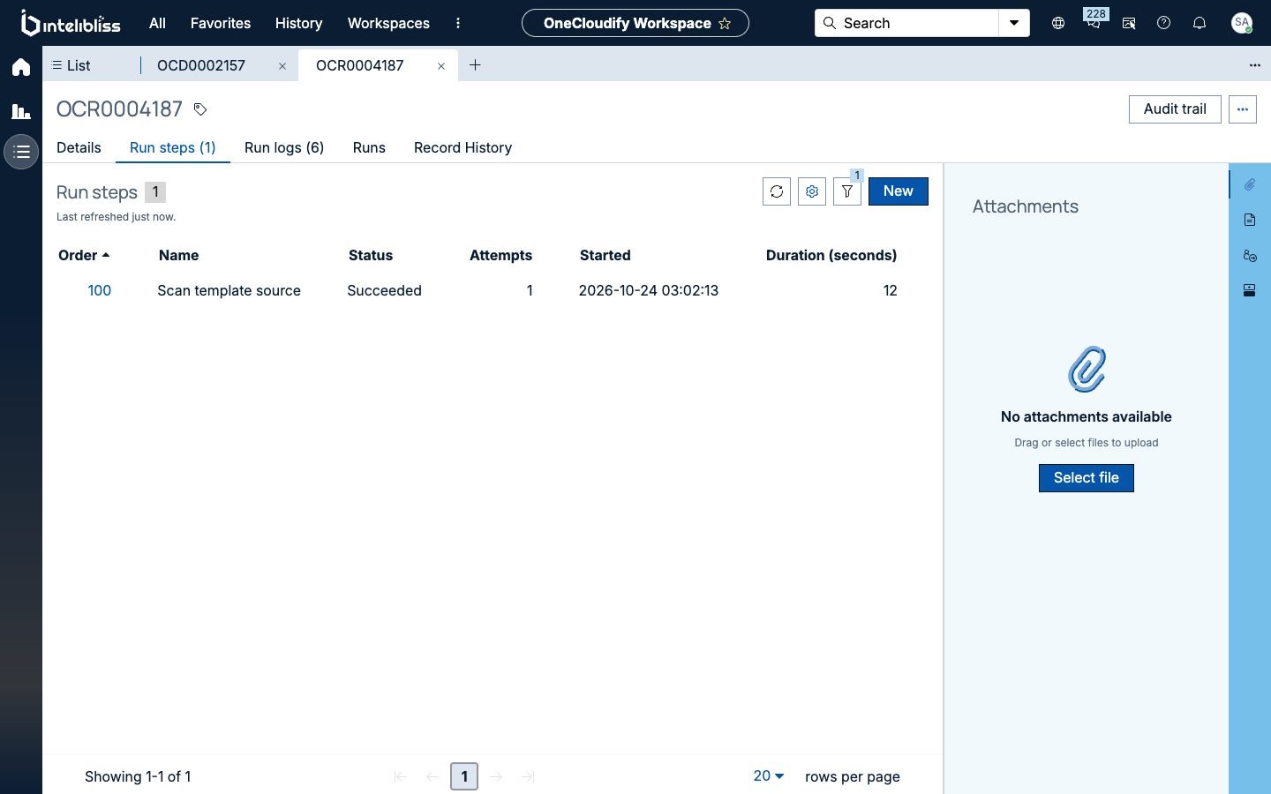Switch to the List tab
The width and height of the screenshot is (1271, 794).
(71, 65)
